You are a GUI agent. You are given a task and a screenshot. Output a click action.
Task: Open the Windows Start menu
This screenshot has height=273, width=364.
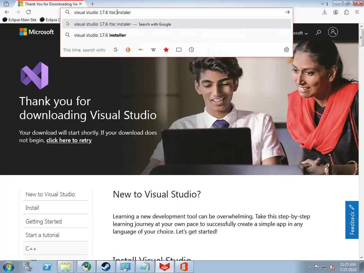9,267
